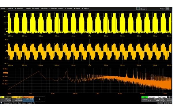Click the 1 kHz label on spectrum axis

tap(97, 94)
